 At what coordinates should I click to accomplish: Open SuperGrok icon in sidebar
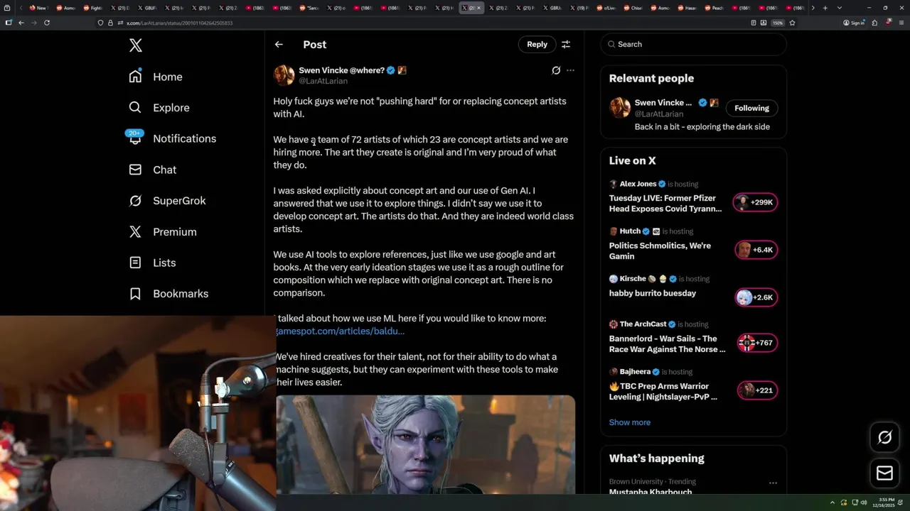pyautogui.click(x=135, y=201)
